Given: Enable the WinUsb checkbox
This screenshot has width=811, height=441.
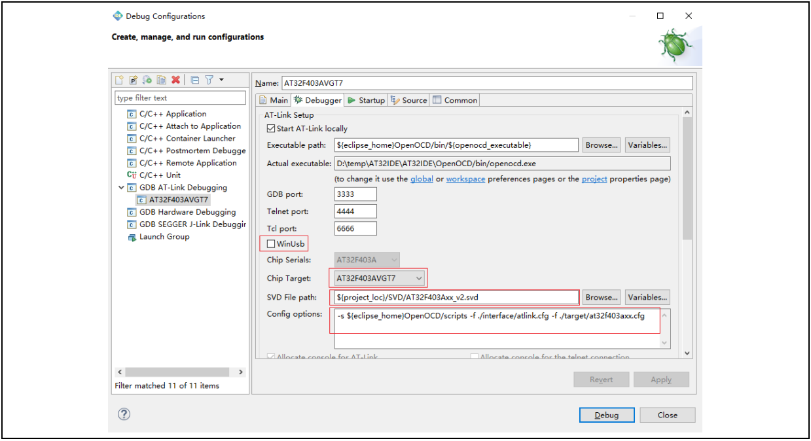Looking at the screenshot, I should [x=272, y=244].
